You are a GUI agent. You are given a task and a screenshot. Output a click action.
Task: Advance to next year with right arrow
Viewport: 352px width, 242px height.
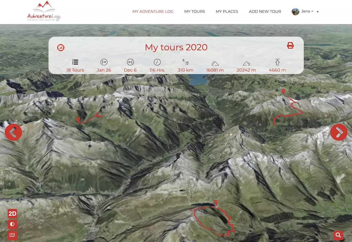(x=339, y=132)
